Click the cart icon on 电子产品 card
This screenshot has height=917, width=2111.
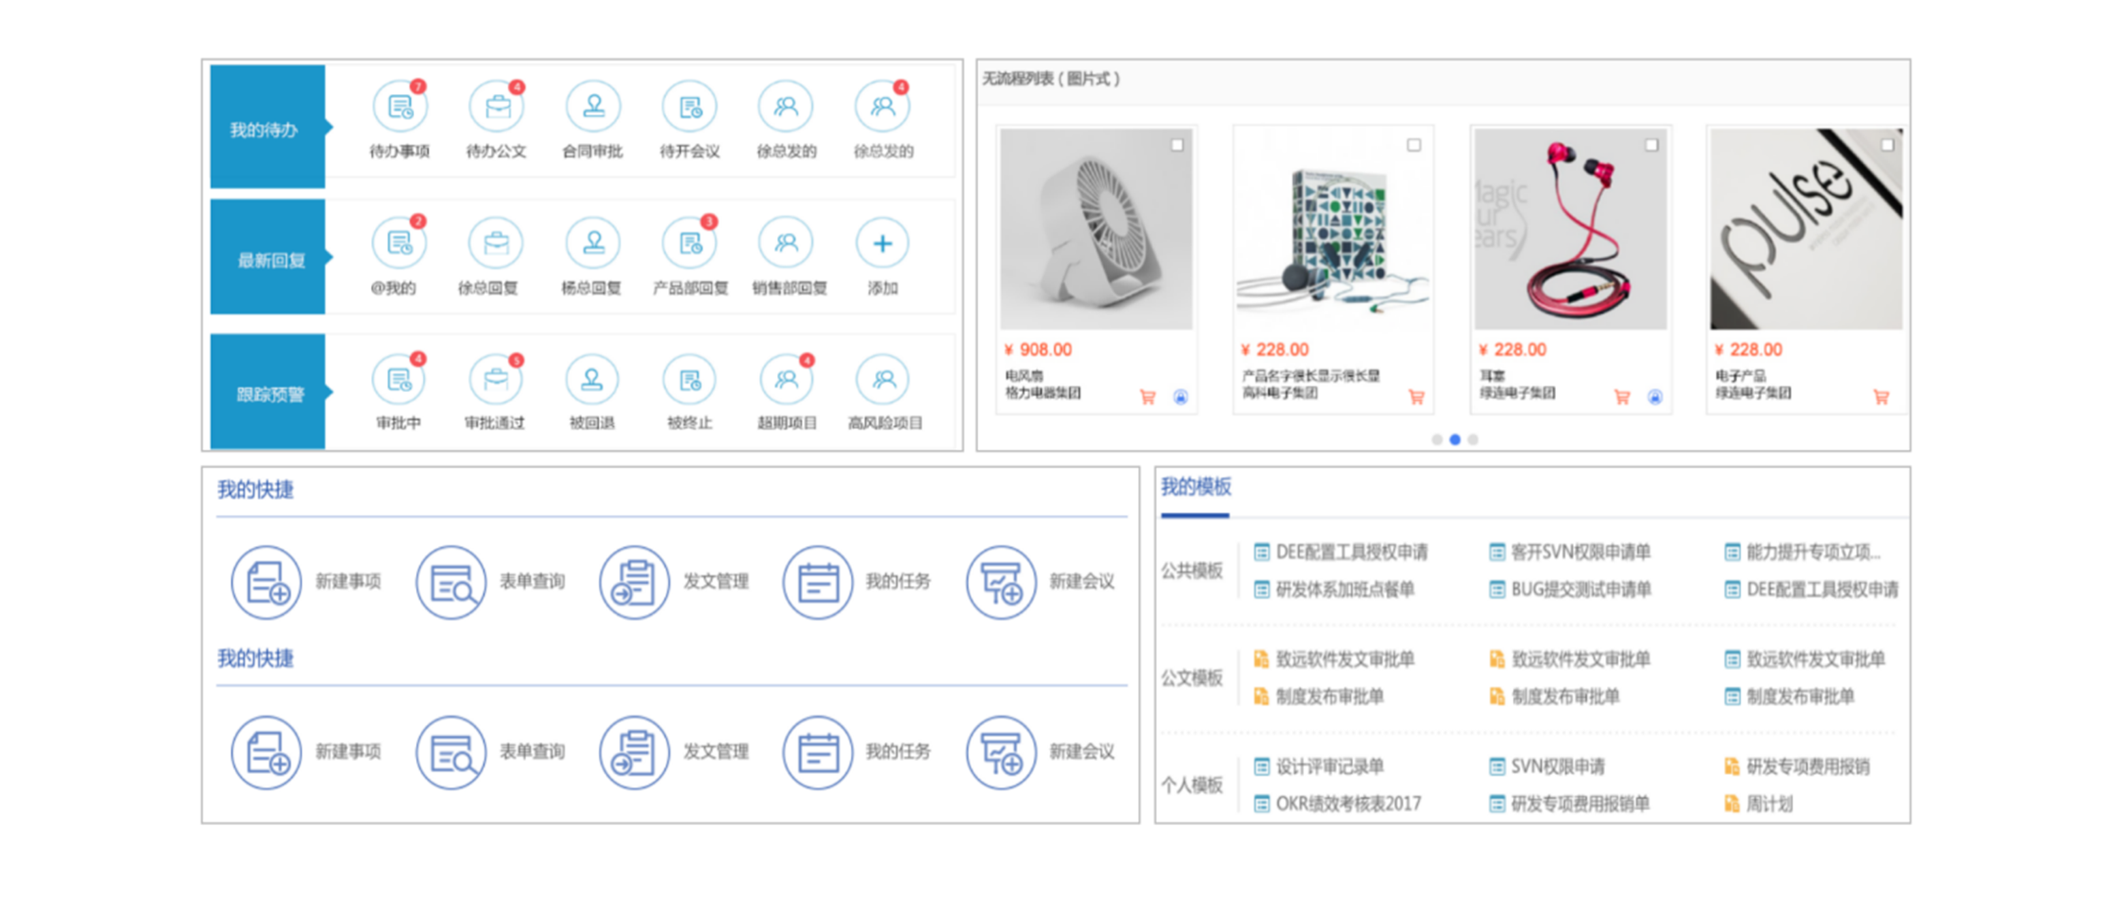pos(1882,398)
